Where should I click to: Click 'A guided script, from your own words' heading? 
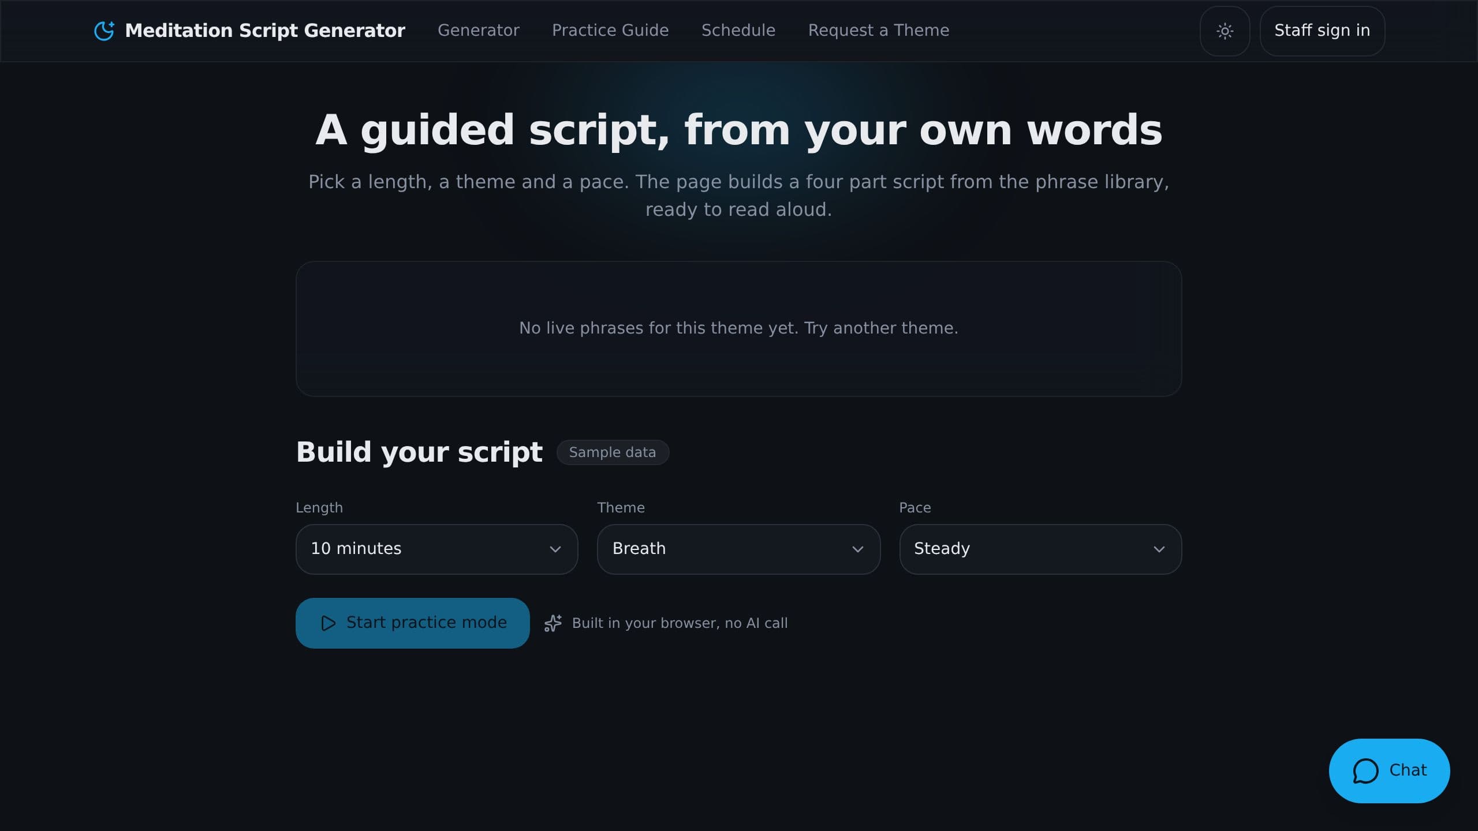click(x=738, y=130)
